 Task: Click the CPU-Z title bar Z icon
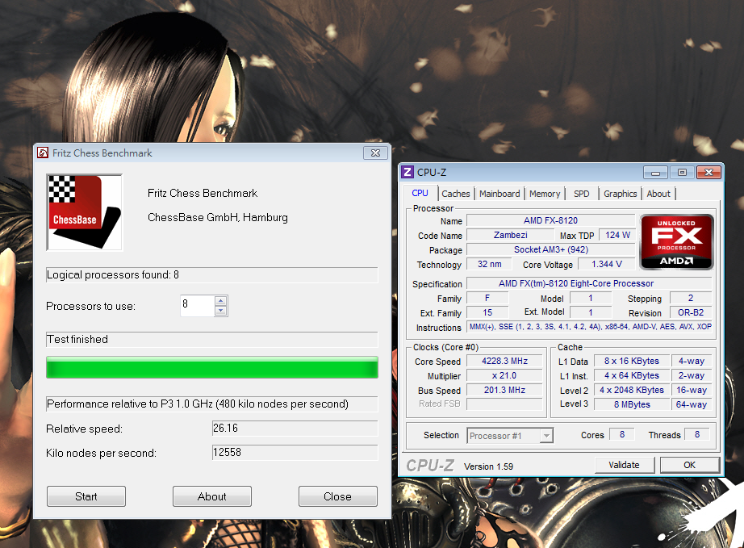pyautogui.click(x=408, y=172)
